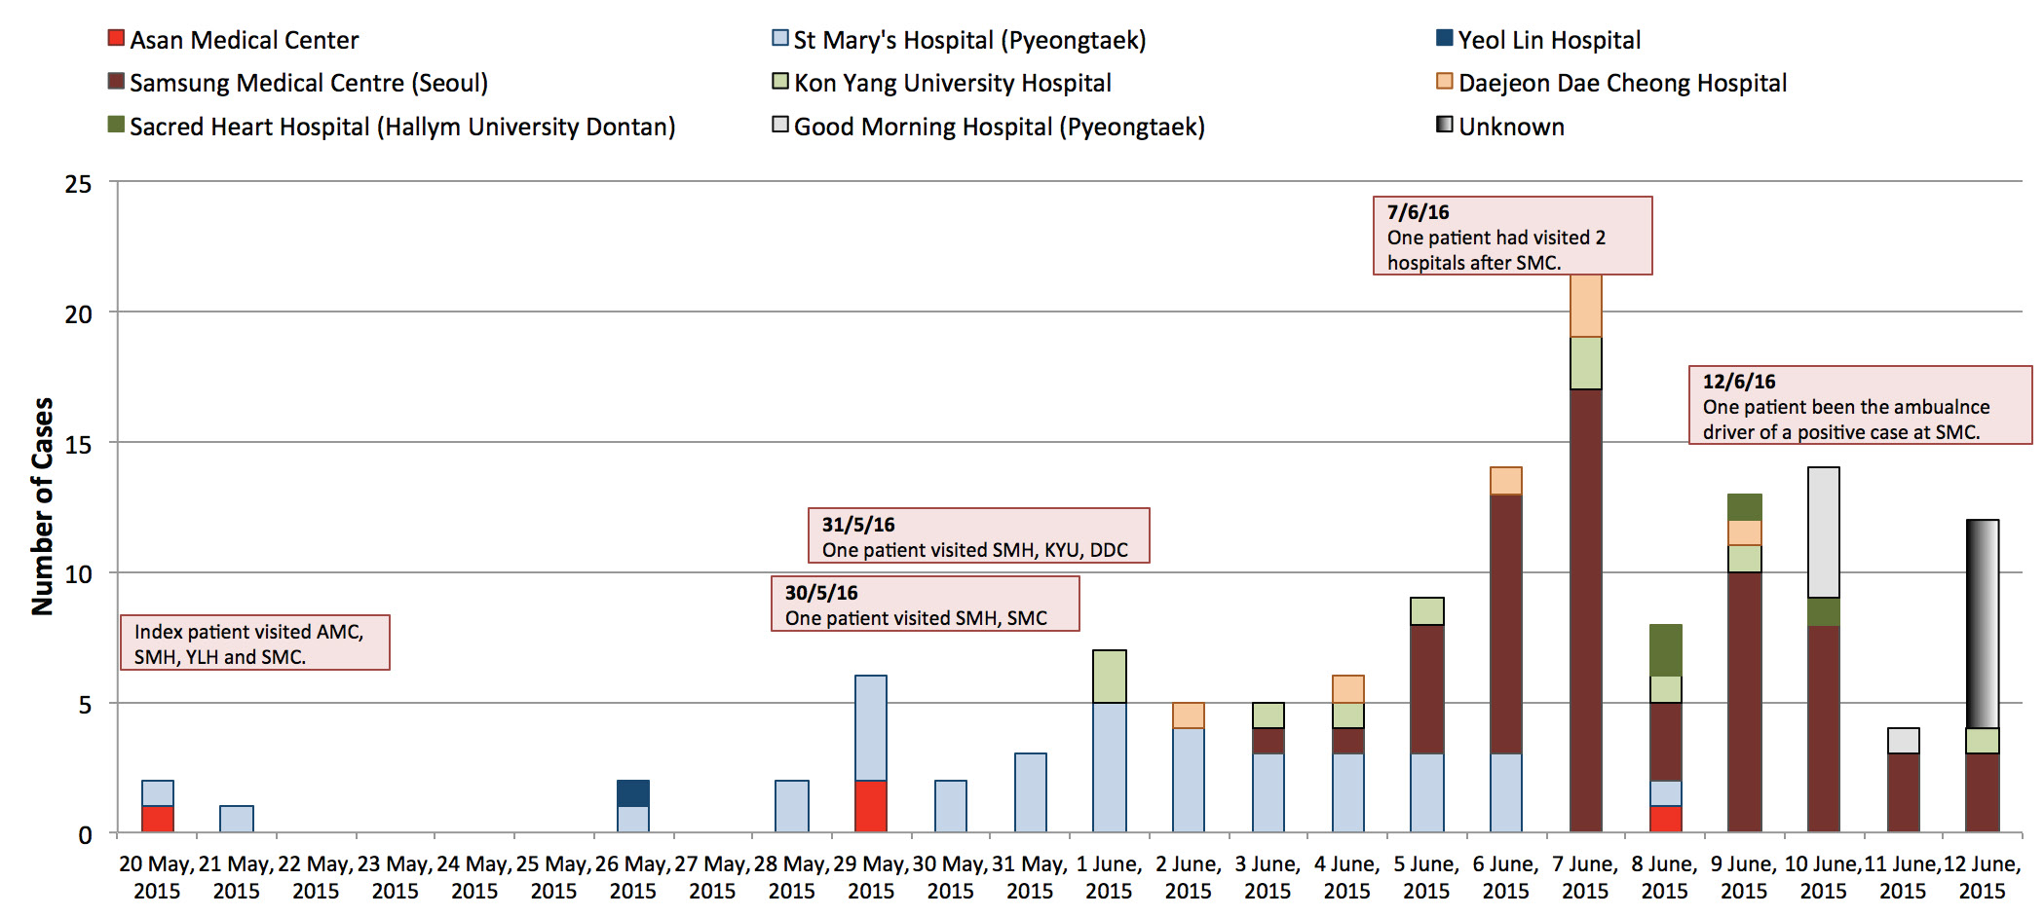Click the green Sacred Heart Hospital legend swatch
The height and width of the screenshot is (917, 2044).
pyautogui.click(x=116, y=125)
